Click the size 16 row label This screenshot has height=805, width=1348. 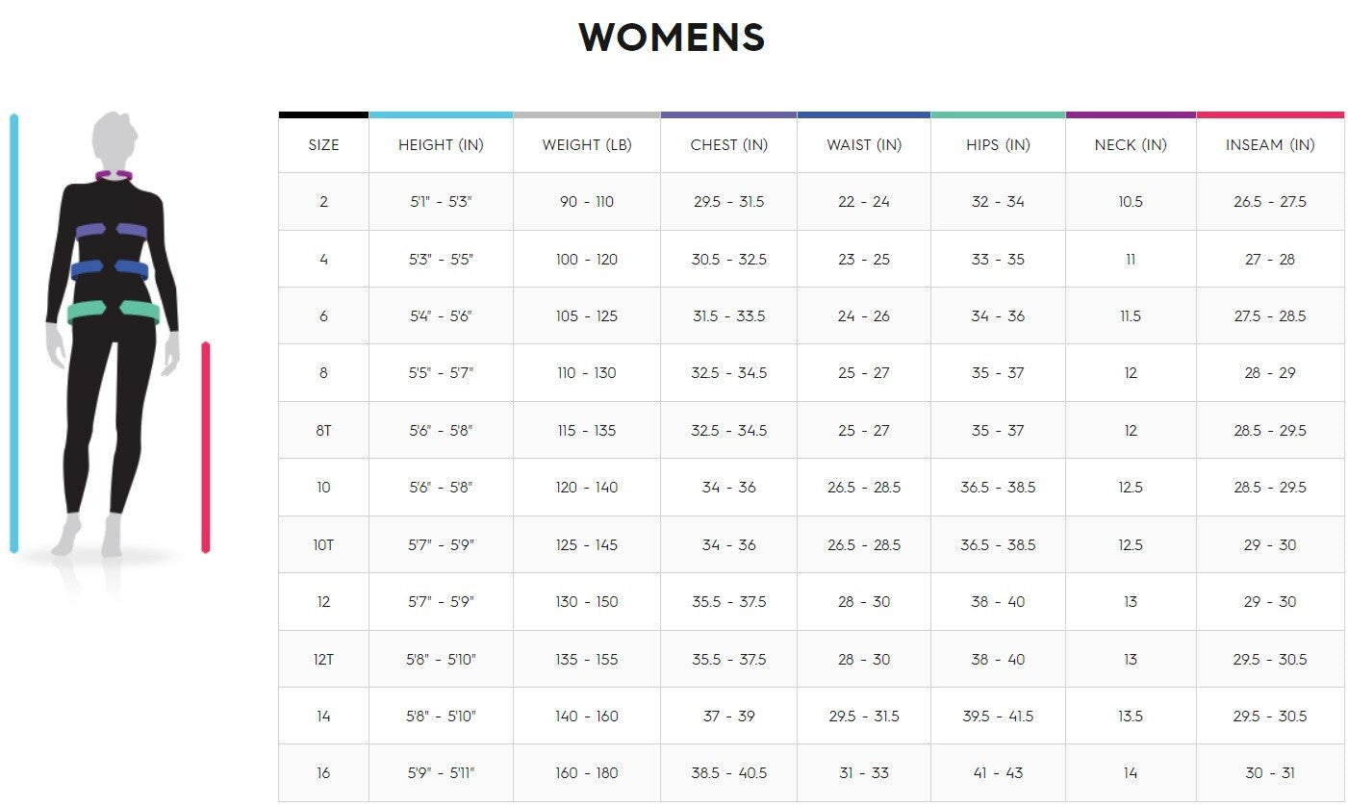(x=323, y=773)
